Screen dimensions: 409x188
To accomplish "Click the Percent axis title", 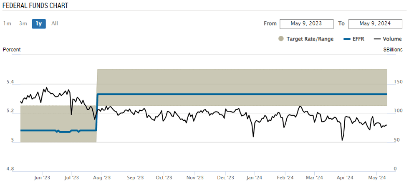I will tap(12, 50).
